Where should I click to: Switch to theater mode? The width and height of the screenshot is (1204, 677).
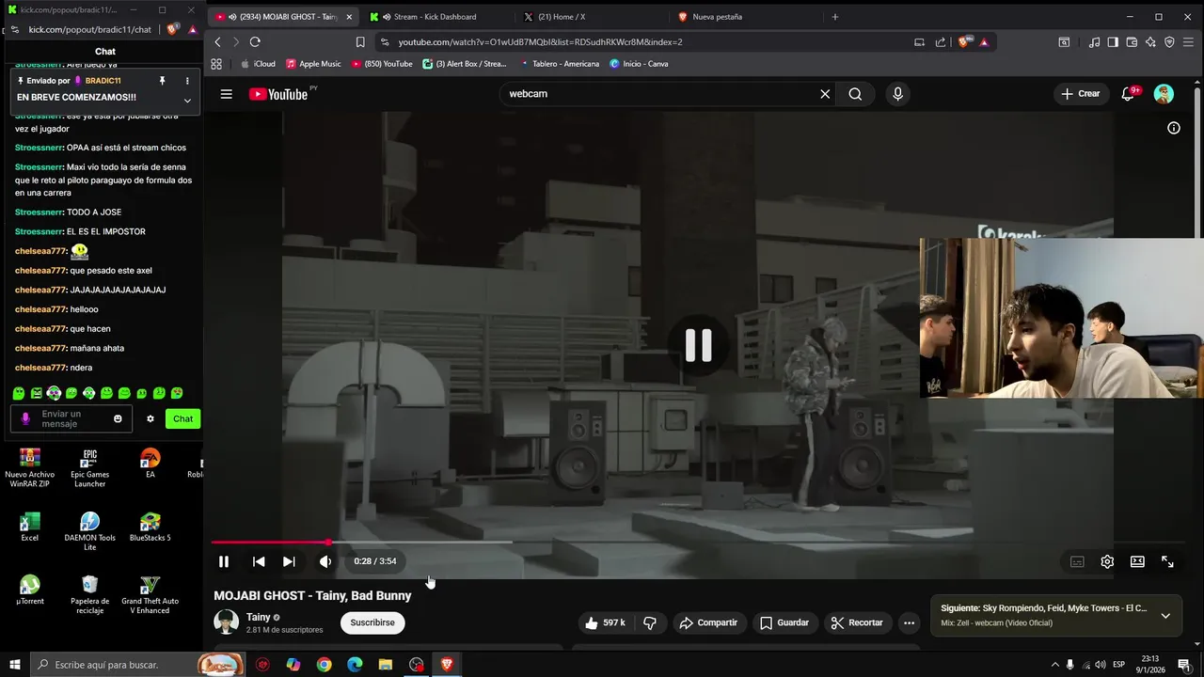click(x=1137, y=561)
